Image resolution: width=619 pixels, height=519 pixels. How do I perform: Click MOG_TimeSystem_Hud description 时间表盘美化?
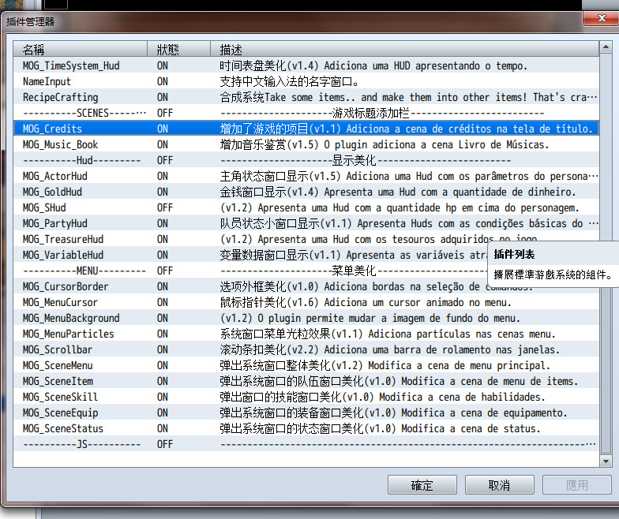(253, 65)
